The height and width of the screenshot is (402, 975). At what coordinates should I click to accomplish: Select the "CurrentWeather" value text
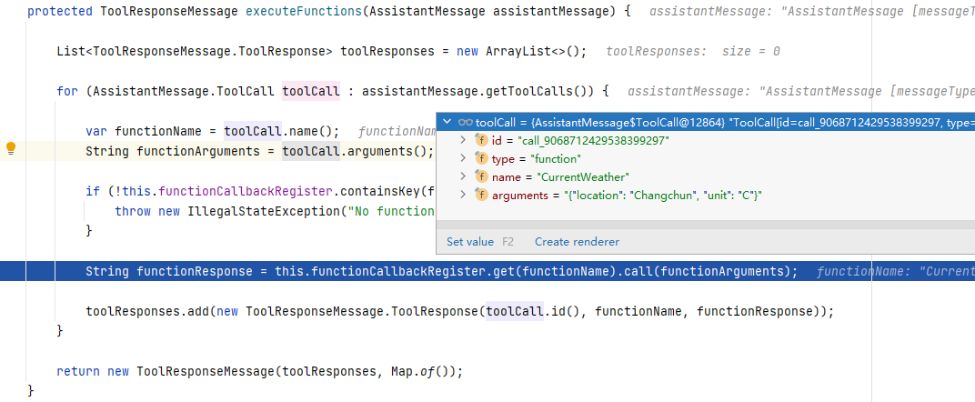click(583, 176)
